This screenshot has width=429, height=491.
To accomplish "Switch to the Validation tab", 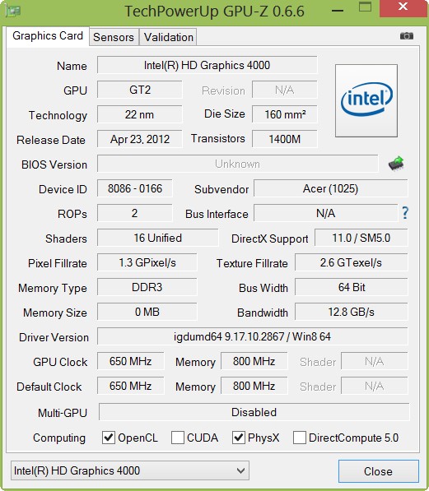I will click(169, 37).
